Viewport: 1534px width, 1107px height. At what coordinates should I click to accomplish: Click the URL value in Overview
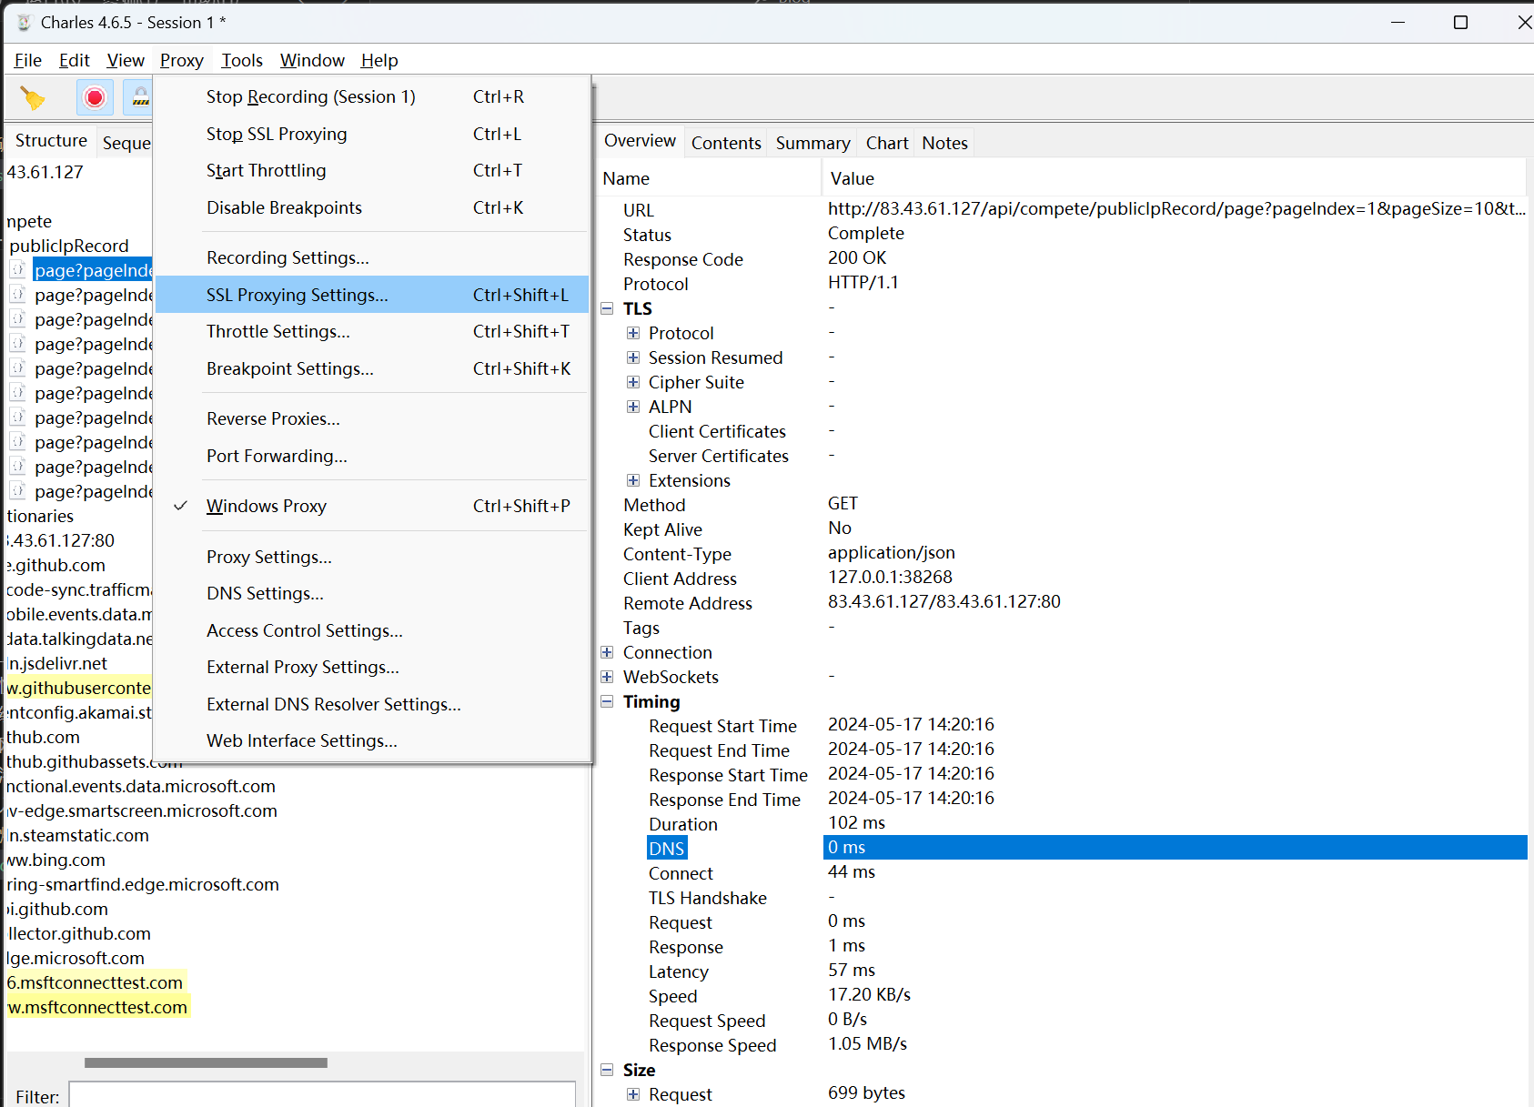coord(1176,208)
